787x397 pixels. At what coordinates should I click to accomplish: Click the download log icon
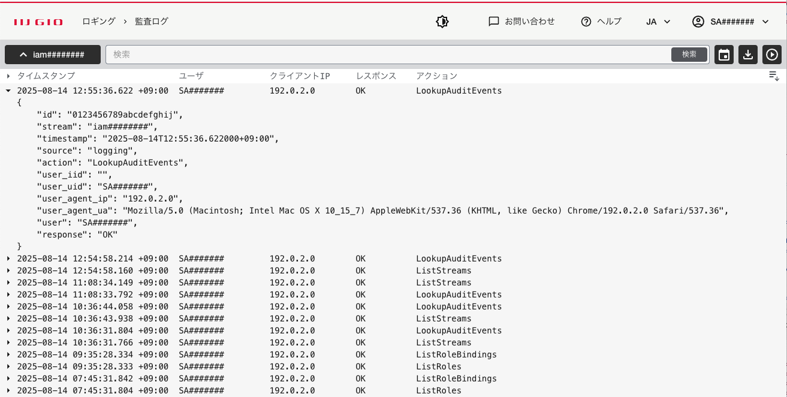[748, 55]
